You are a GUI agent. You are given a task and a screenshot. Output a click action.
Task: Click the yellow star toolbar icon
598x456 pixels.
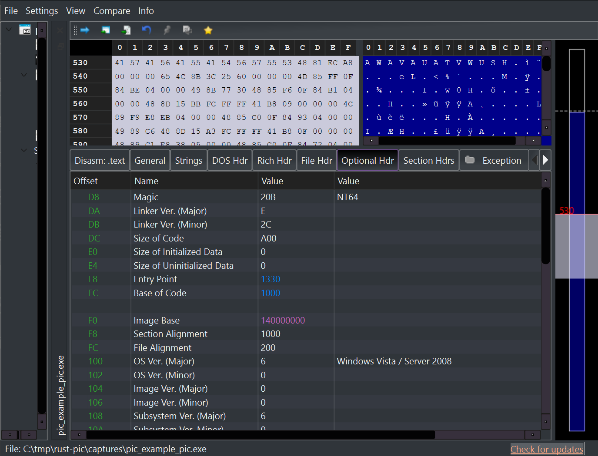pos(208,30)
